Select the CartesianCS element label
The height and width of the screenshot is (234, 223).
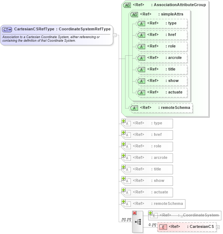click(202, 226)
